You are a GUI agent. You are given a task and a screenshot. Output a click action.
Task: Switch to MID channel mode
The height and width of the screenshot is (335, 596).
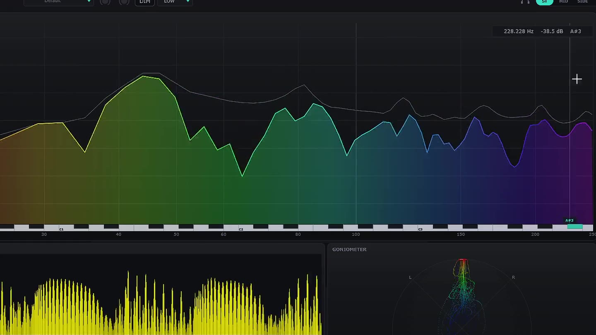coord(564,2)
